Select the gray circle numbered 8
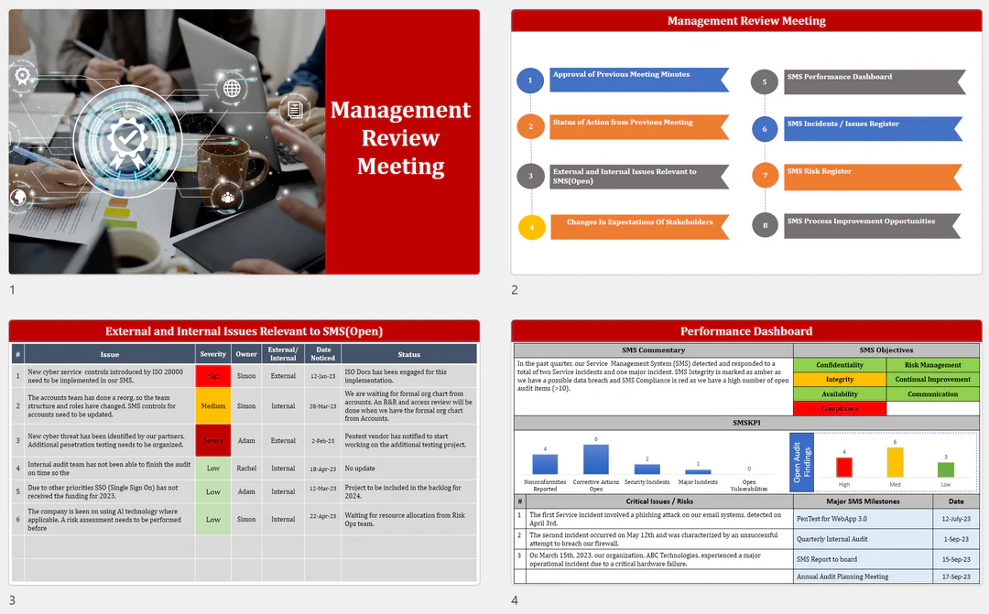This screenshot has height=614, width=989. click(765, 225)
